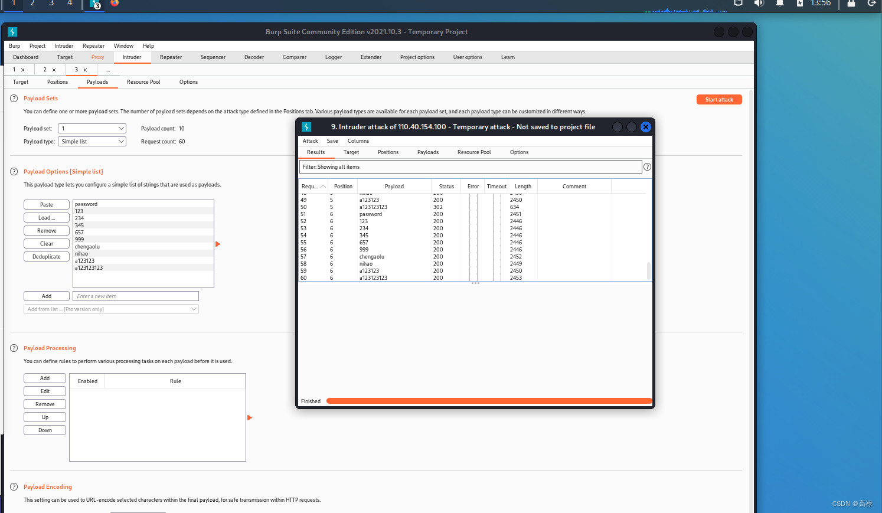Open the Burp menu
This screenshot has width=882, height=513.
point(15,46)
